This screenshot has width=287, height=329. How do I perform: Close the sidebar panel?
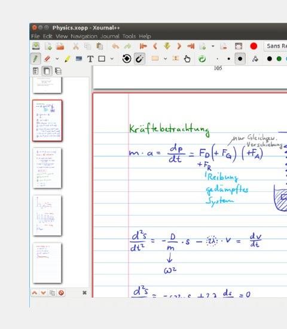click(x=84, y=292)
